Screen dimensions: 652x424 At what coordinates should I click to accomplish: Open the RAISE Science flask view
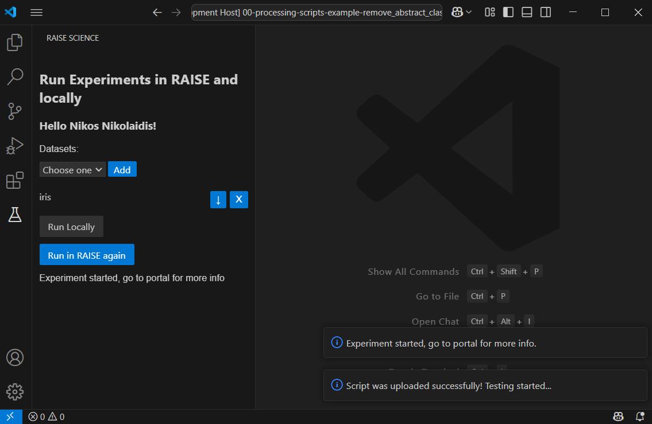(x=15, y=215)
